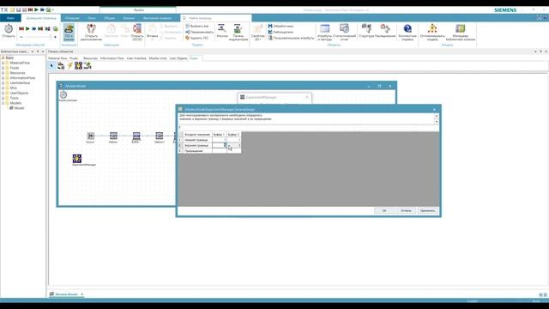Click the Rename ribbon command
Screen dimensions: 549x309
click(199, 32)
